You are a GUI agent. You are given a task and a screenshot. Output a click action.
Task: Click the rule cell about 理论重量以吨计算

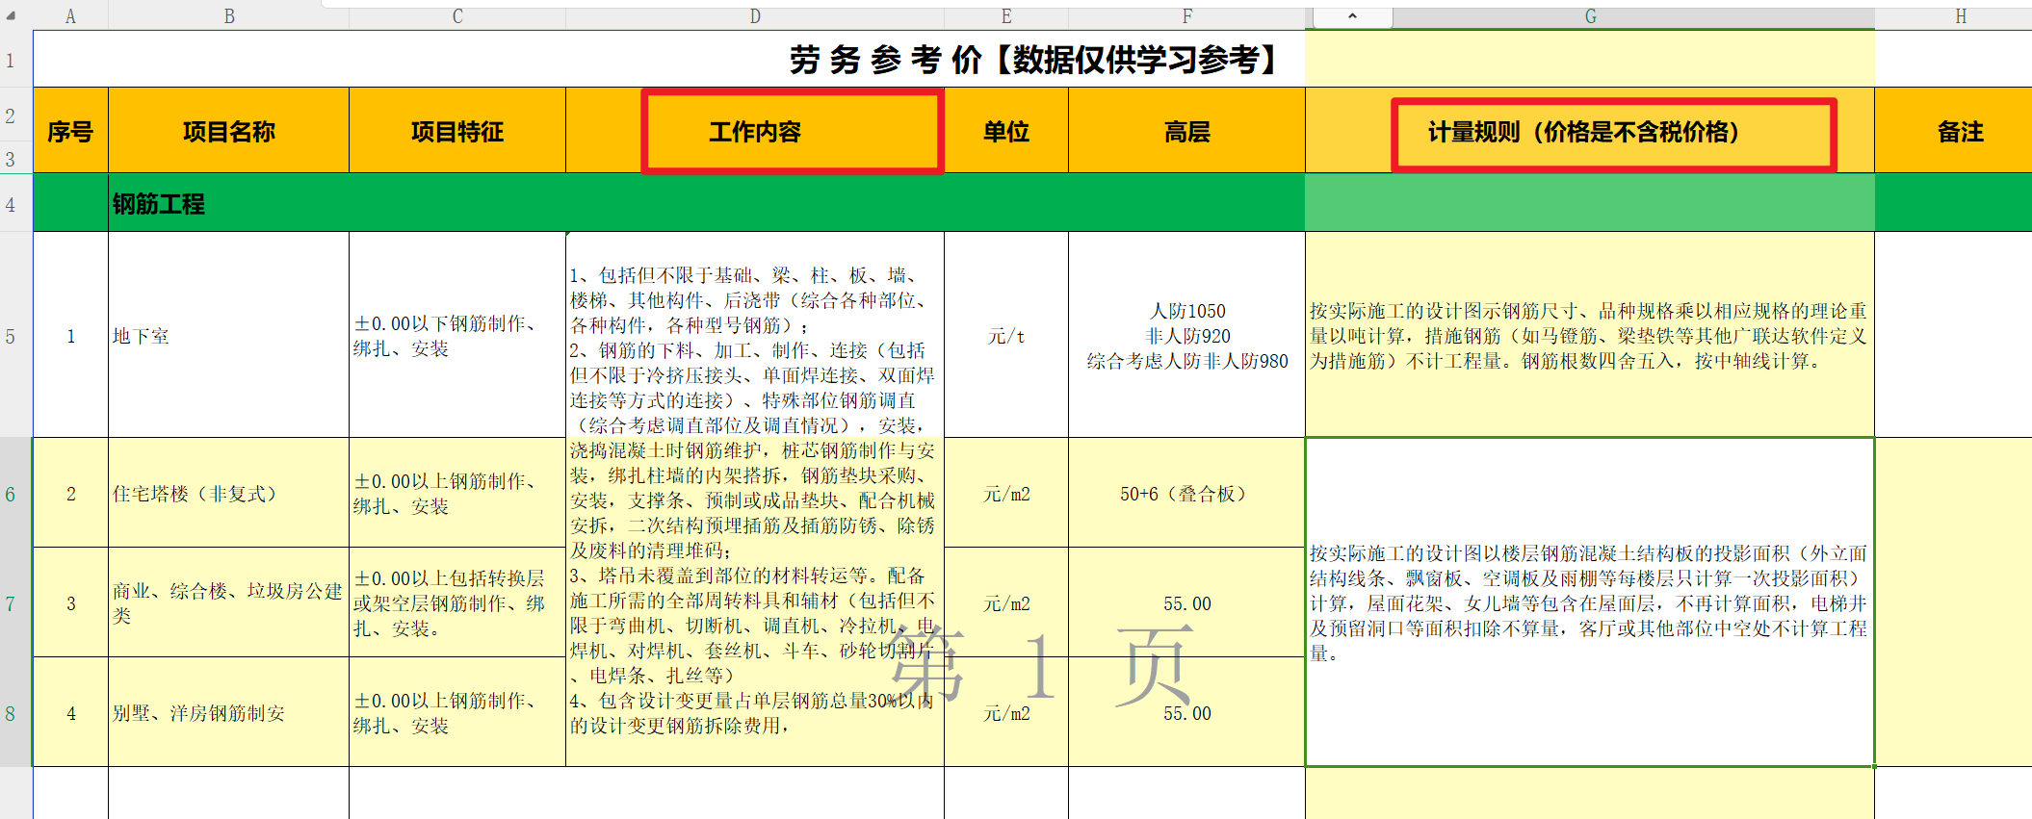click(x=1590, y=336)
